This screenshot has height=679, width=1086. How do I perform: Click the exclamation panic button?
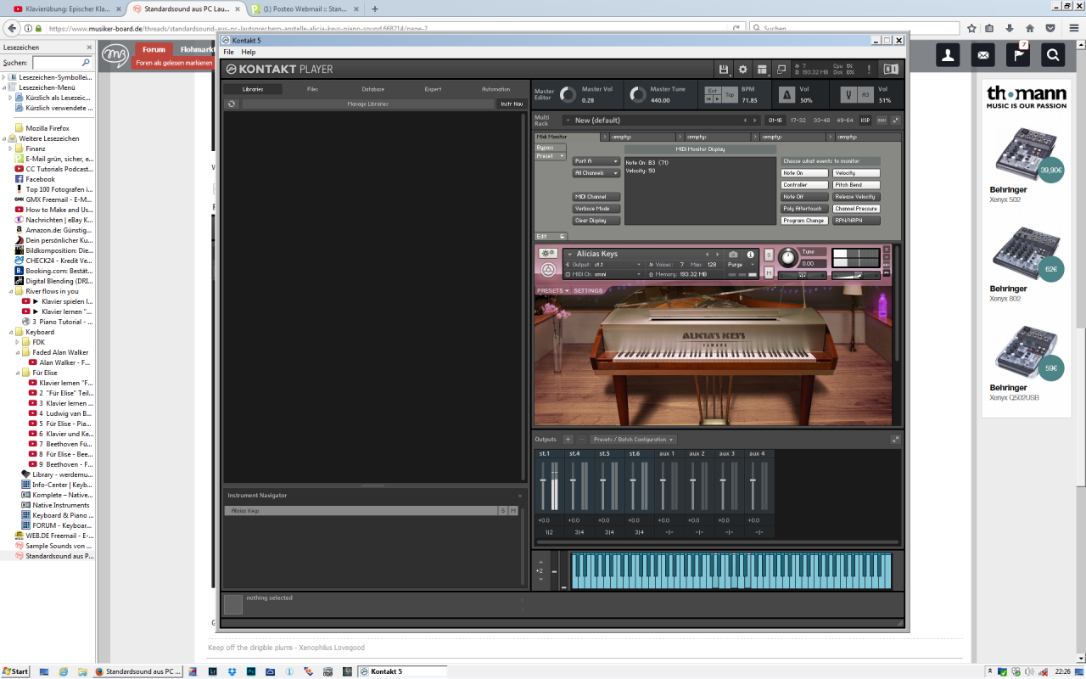click(x=869, y=69)
